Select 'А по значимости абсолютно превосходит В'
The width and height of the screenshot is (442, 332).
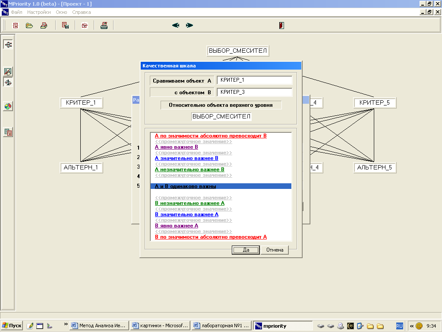211,136
